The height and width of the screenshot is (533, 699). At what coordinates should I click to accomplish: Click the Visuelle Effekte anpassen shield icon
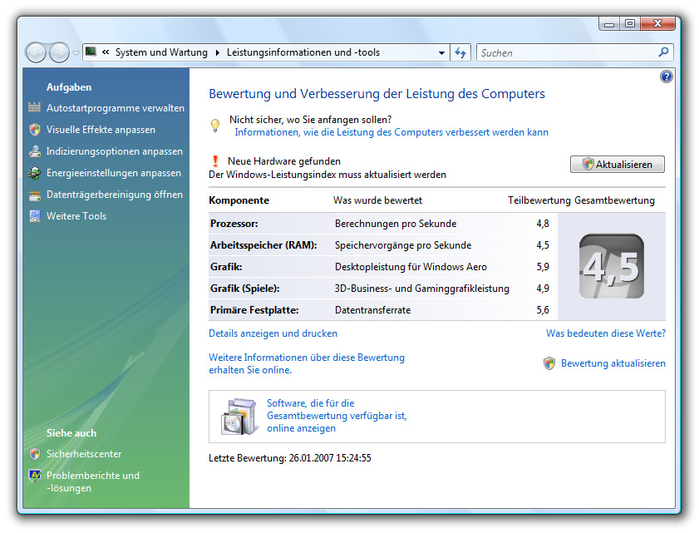click(34, 130)
